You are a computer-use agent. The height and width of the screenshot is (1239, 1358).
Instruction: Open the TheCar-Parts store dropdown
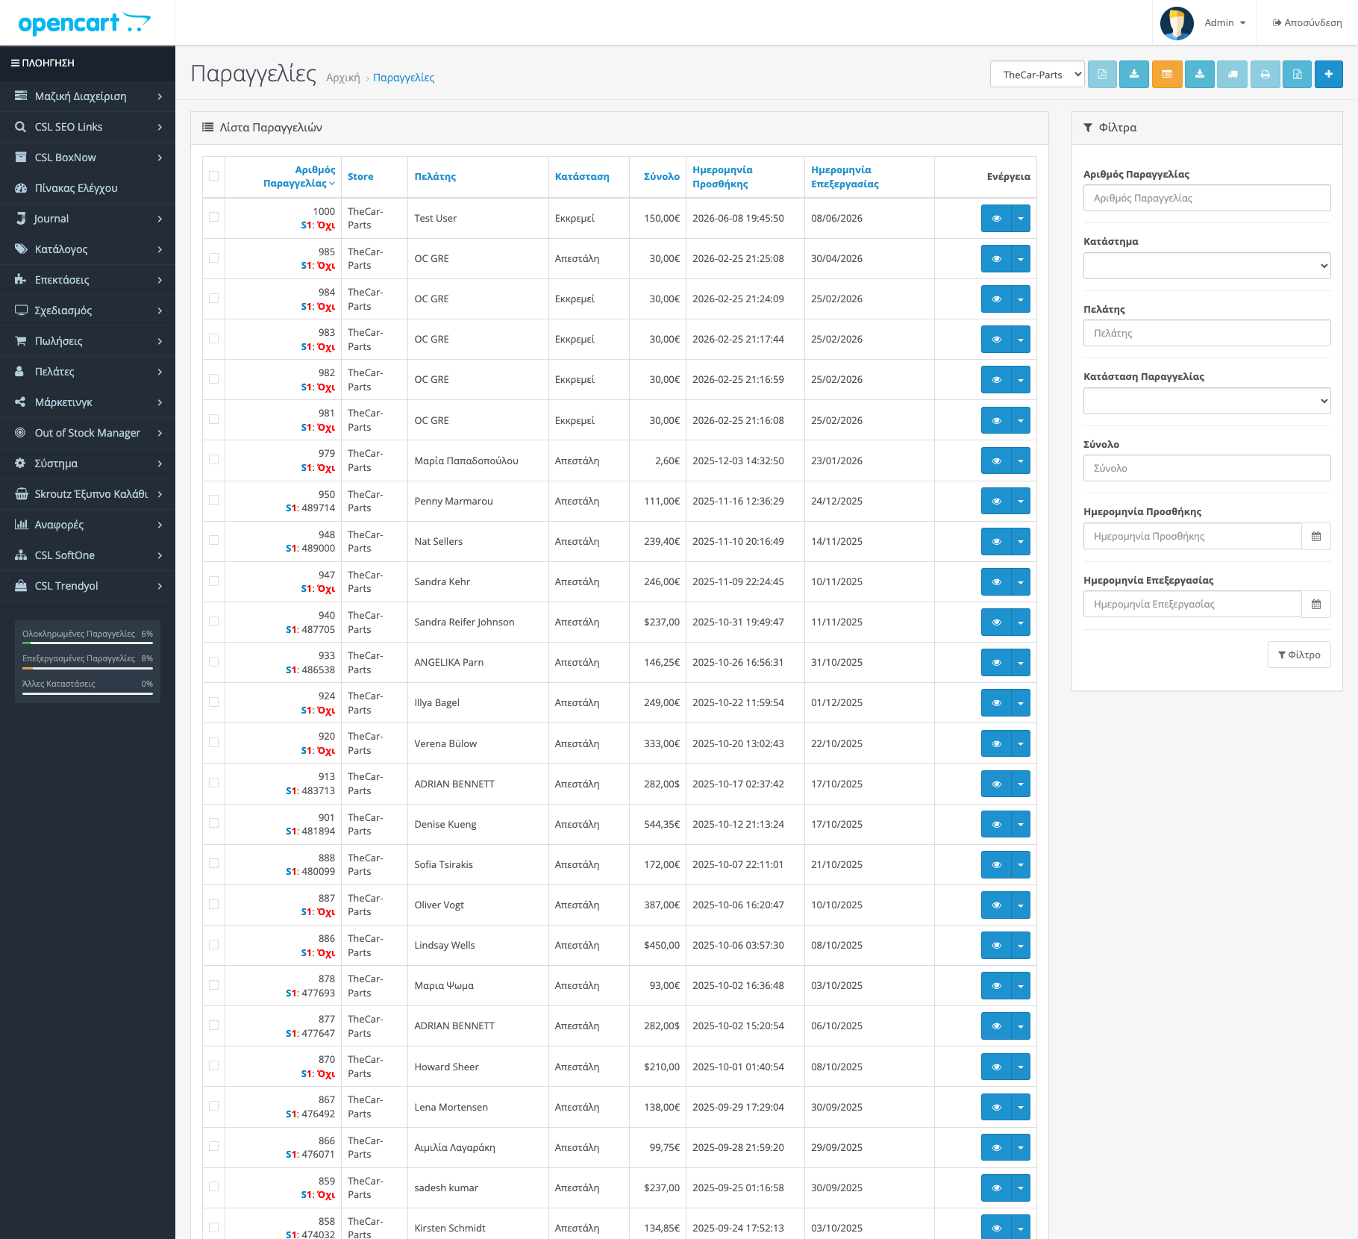[x=1037, y=75]
